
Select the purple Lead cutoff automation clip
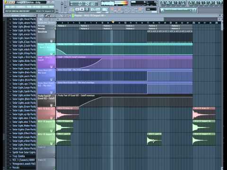pos(124,62)
